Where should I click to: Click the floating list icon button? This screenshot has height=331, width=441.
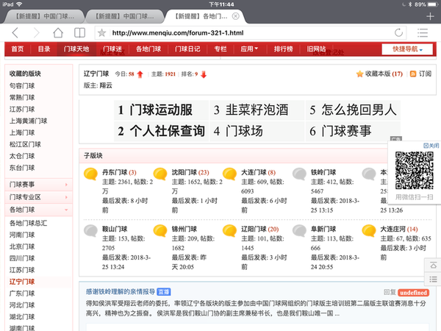pos(433,280)
